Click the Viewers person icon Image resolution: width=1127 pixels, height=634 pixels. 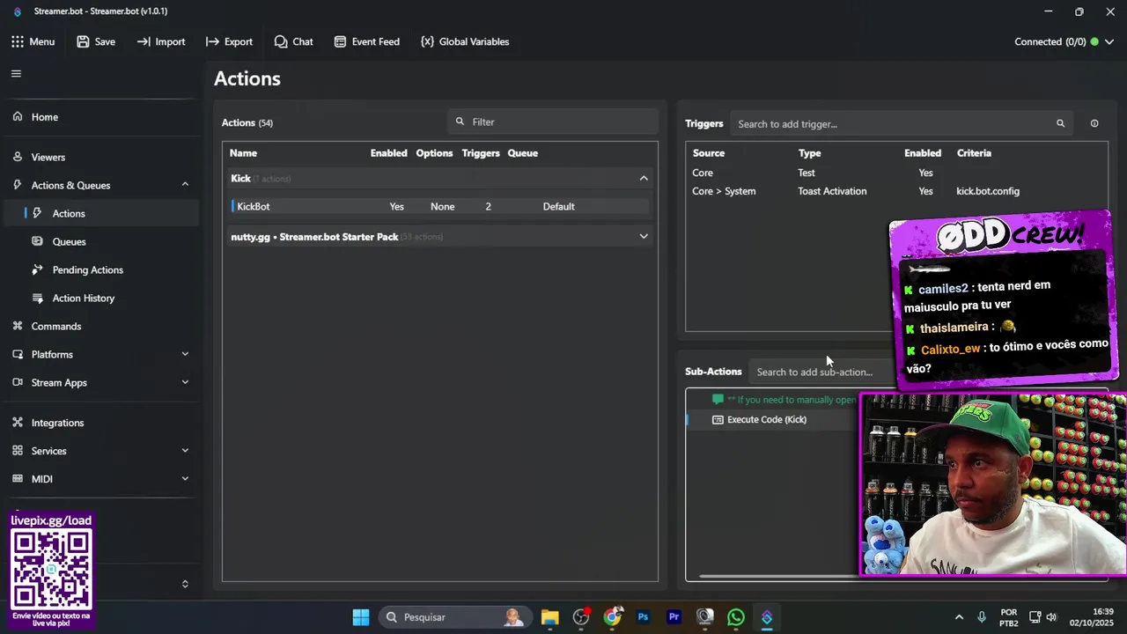(18, 157)
